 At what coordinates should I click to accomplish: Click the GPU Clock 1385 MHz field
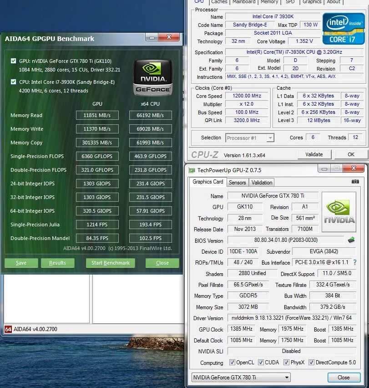click(242, 329)
